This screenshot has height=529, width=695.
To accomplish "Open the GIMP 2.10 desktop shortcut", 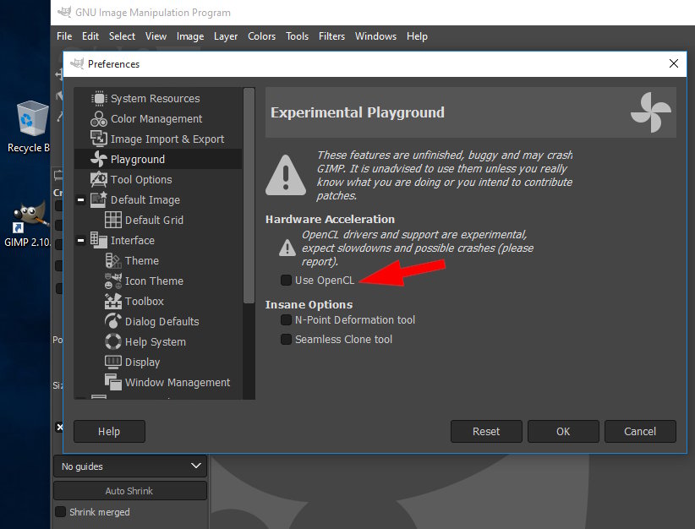I will [x=30, y=224].
